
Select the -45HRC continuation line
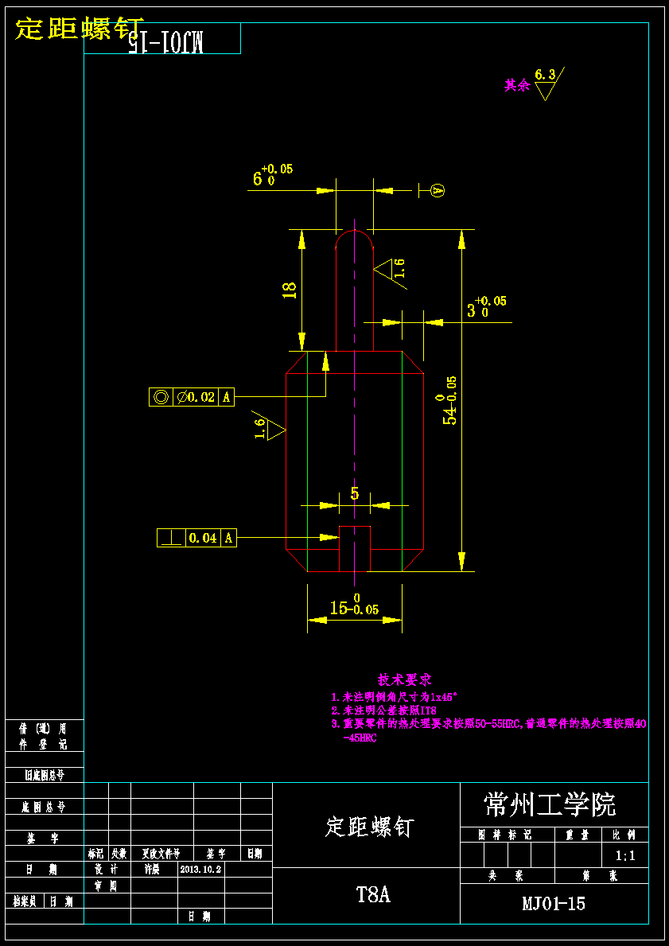(x=359, y=738)
